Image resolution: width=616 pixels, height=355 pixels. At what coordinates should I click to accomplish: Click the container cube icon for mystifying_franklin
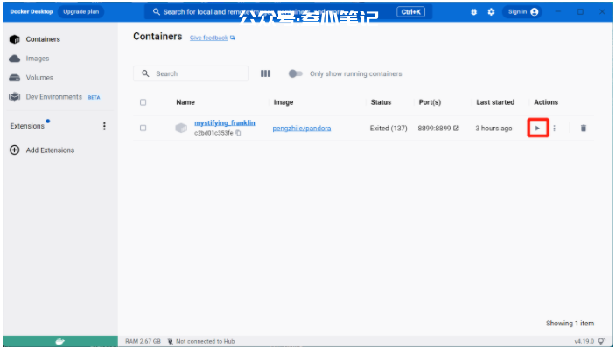click(x=181, y=128)
